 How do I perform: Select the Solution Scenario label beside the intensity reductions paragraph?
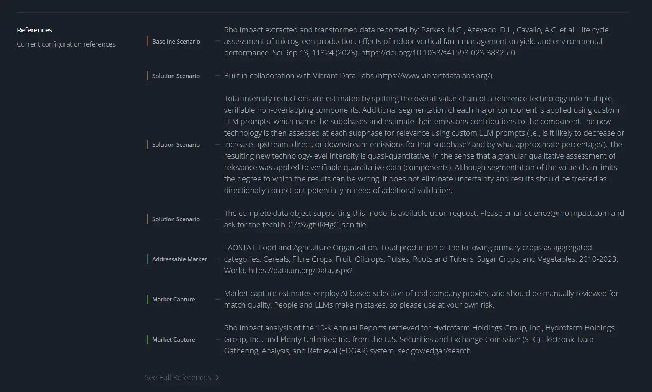point(176,144)
